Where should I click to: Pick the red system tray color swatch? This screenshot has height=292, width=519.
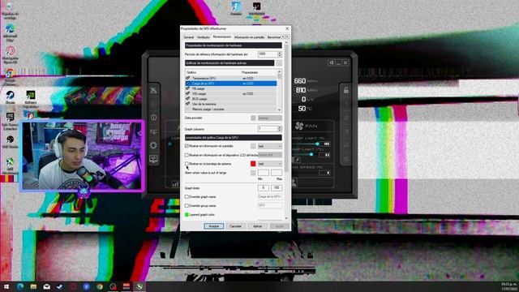253,164
